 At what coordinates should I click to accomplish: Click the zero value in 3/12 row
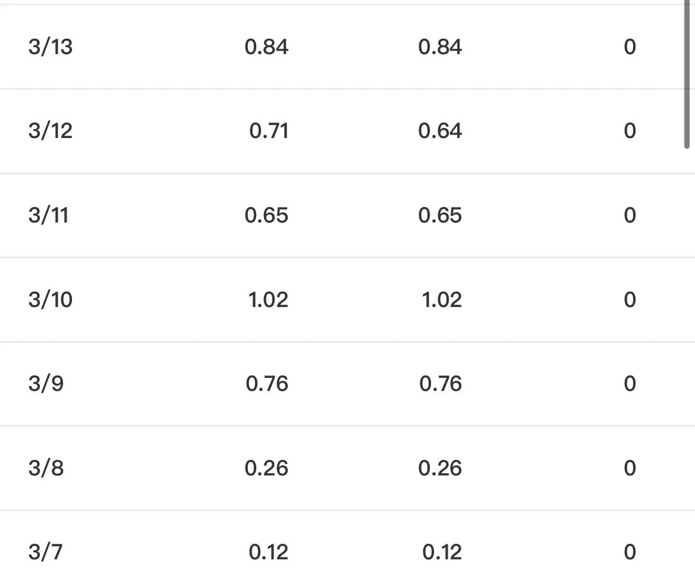pyautogui.click(x=630, y=131)
